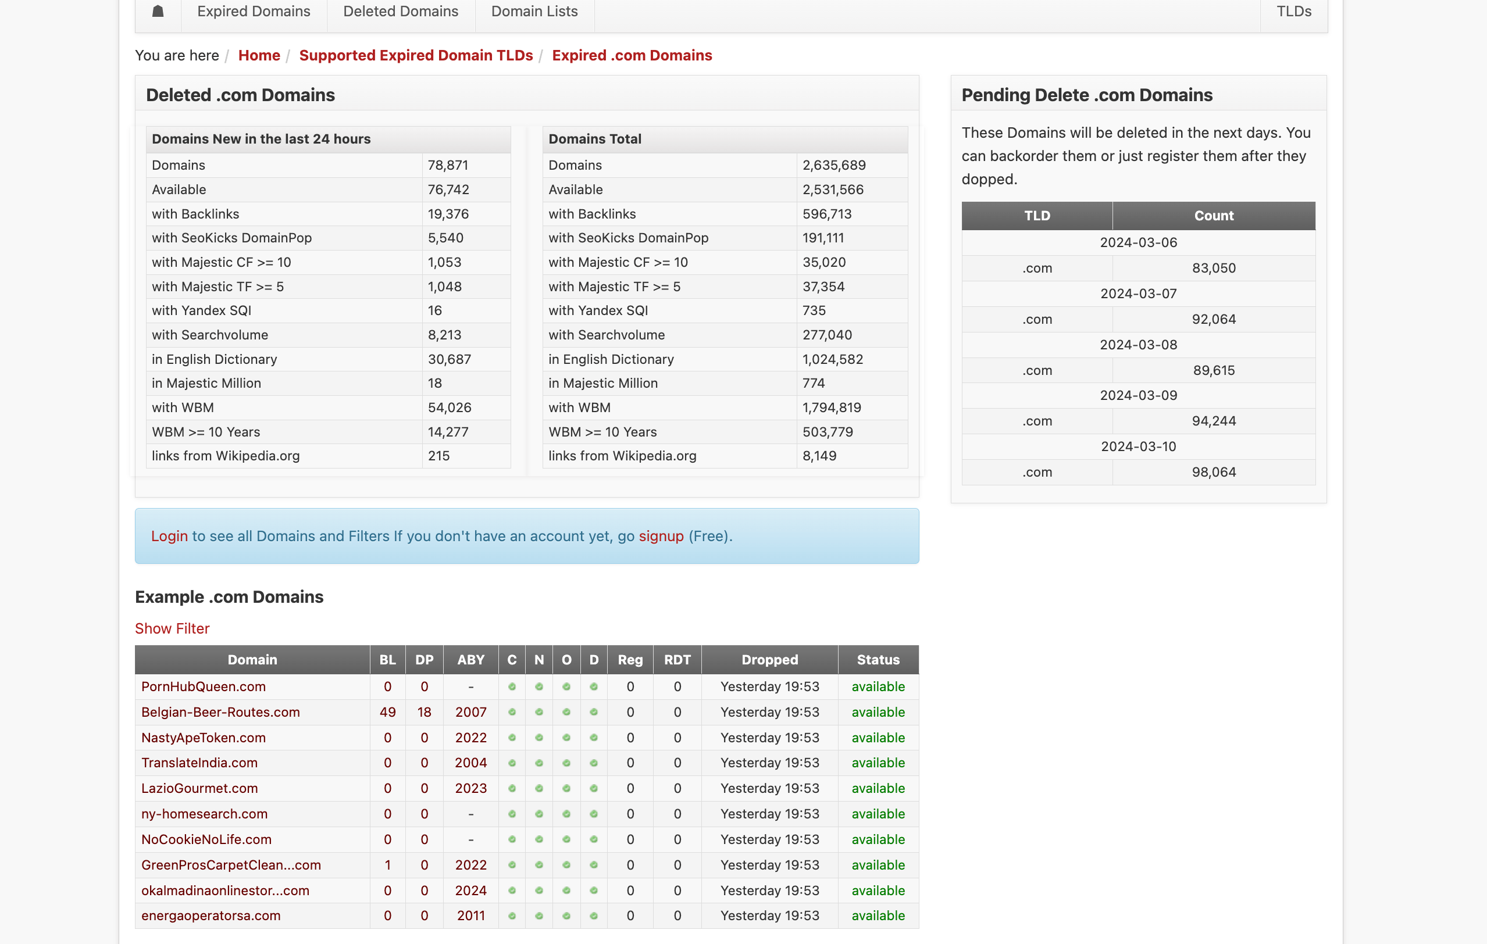Open the Expired Domains menu
Screen dimensions: 1487x944
[254, 12]
